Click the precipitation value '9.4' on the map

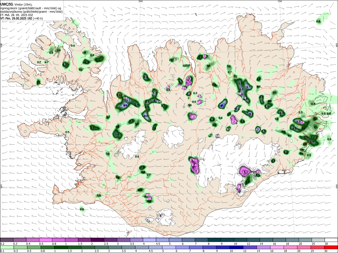(x=125, y=105)
